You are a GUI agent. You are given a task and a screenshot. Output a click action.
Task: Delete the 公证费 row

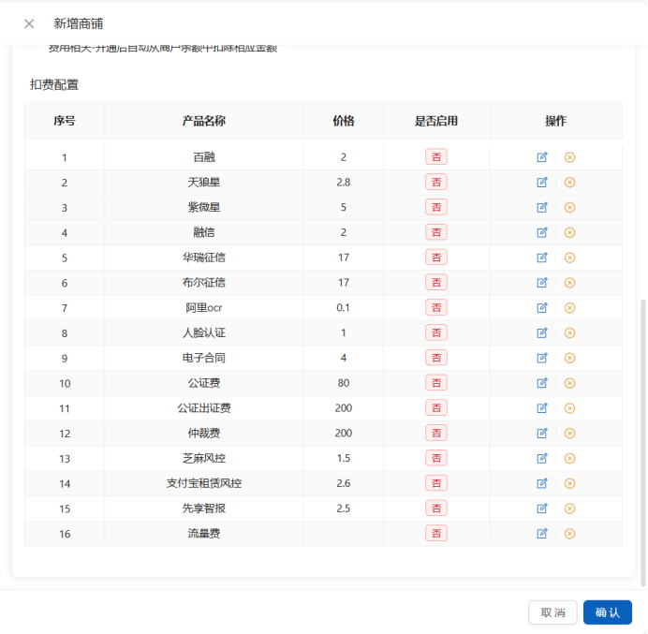(x=569, y=383)
